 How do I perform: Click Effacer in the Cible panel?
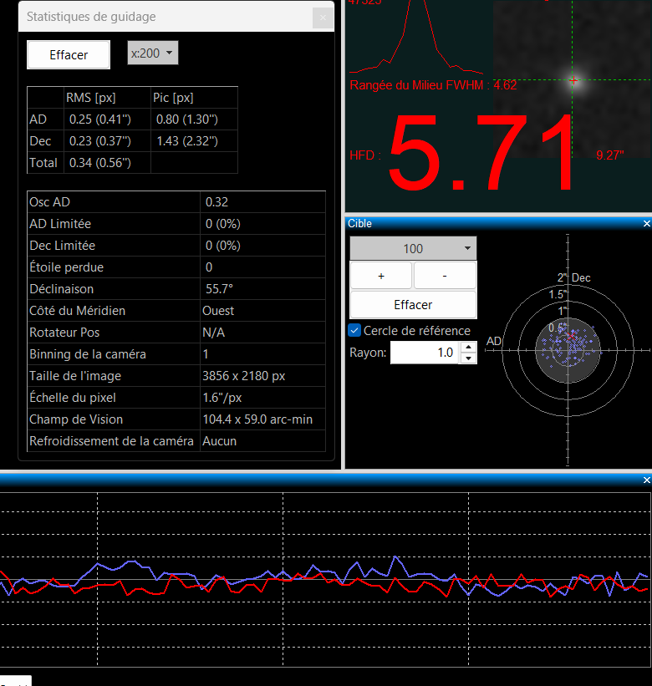coord(413,304)
